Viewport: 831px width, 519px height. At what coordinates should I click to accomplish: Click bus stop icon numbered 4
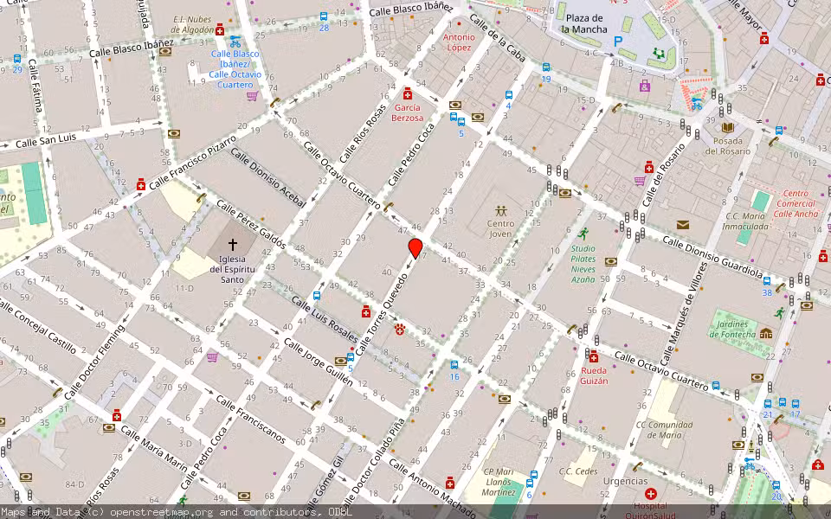click(509, 95)
